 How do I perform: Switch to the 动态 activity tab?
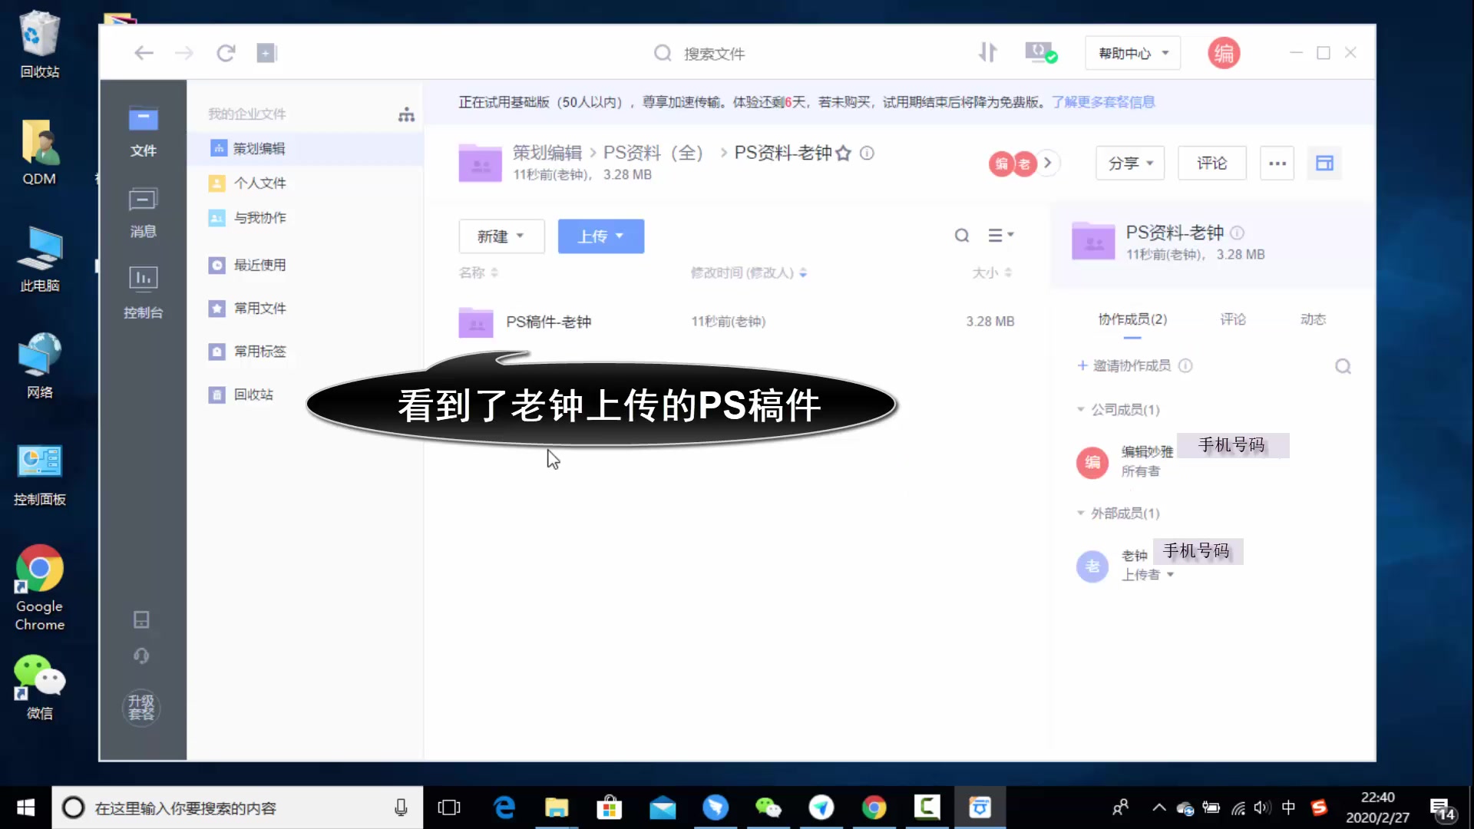pyautogui.click(x=1313, y=319)
